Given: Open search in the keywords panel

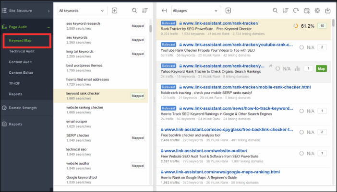Looking at the screenshot, I should point(134,11).
